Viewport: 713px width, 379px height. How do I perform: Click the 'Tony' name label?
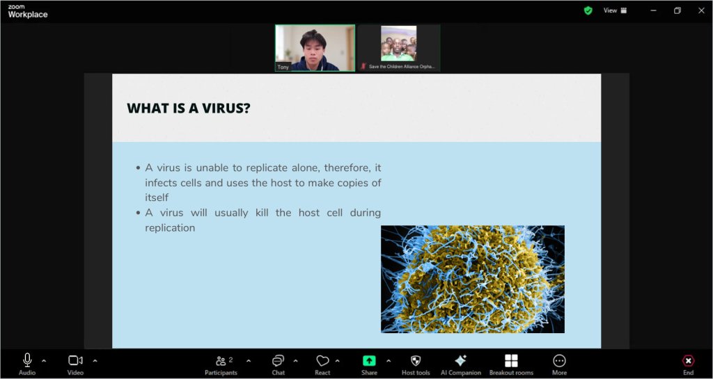[283, 67]
